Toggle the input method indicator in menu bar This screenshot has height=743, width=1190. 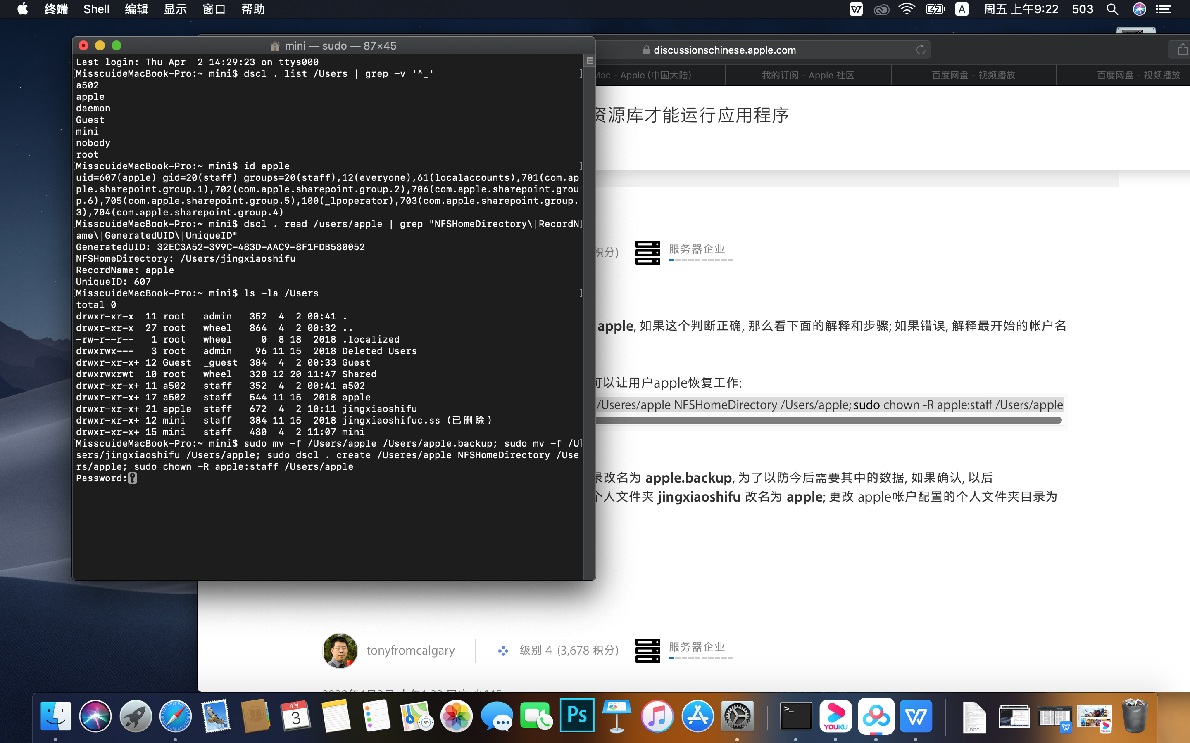[x=962, y=9]
